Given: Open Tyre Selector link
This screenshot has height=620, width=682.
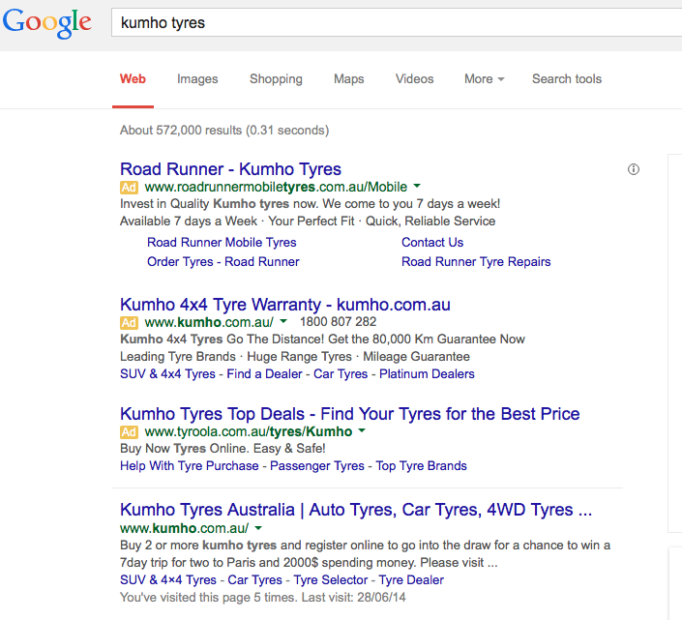Looking at the screenshot, I should (331, 580).
